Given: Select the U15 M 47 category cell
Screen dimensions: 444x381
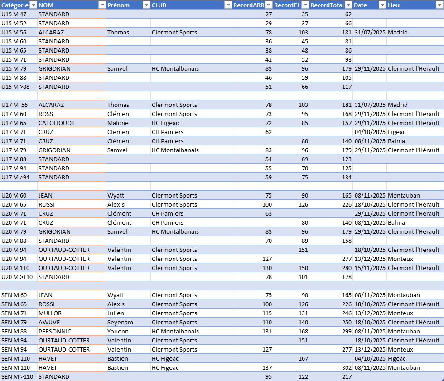Looking at the screenshot, I should click(18, 14).
